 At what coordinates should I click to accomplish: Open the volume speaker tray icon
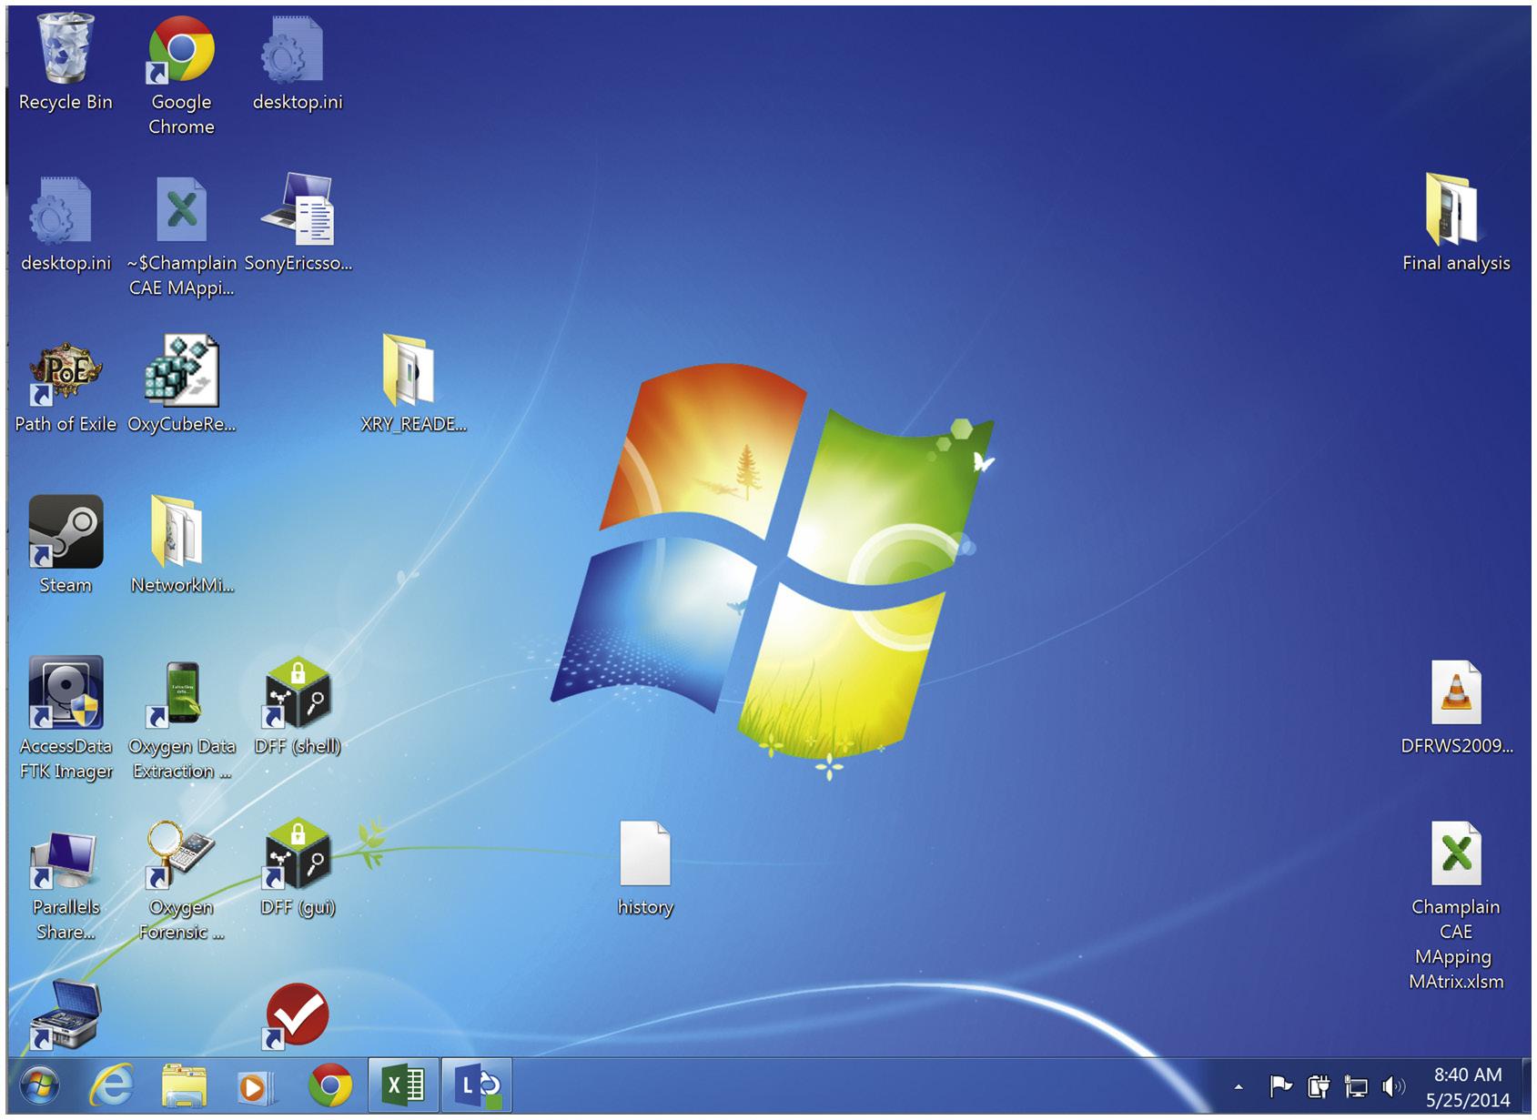coord(1394,1086)
